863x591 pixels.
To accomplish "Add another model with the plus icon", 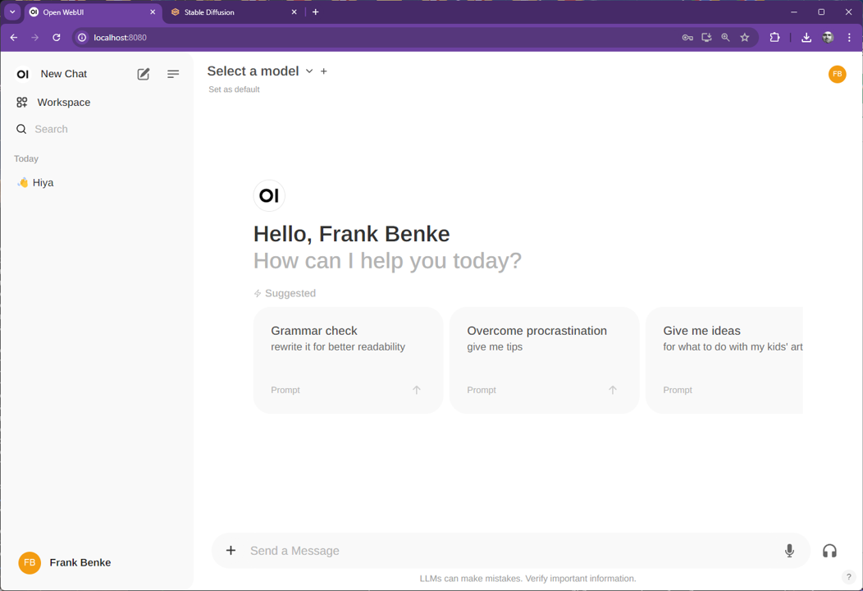I will [x=324, y=71].
